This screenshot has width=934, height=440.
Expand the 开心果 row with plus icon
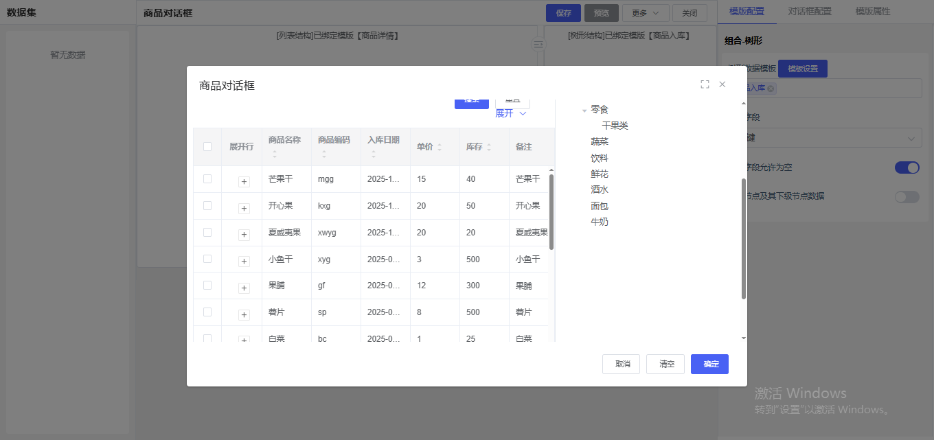[244, 209]
